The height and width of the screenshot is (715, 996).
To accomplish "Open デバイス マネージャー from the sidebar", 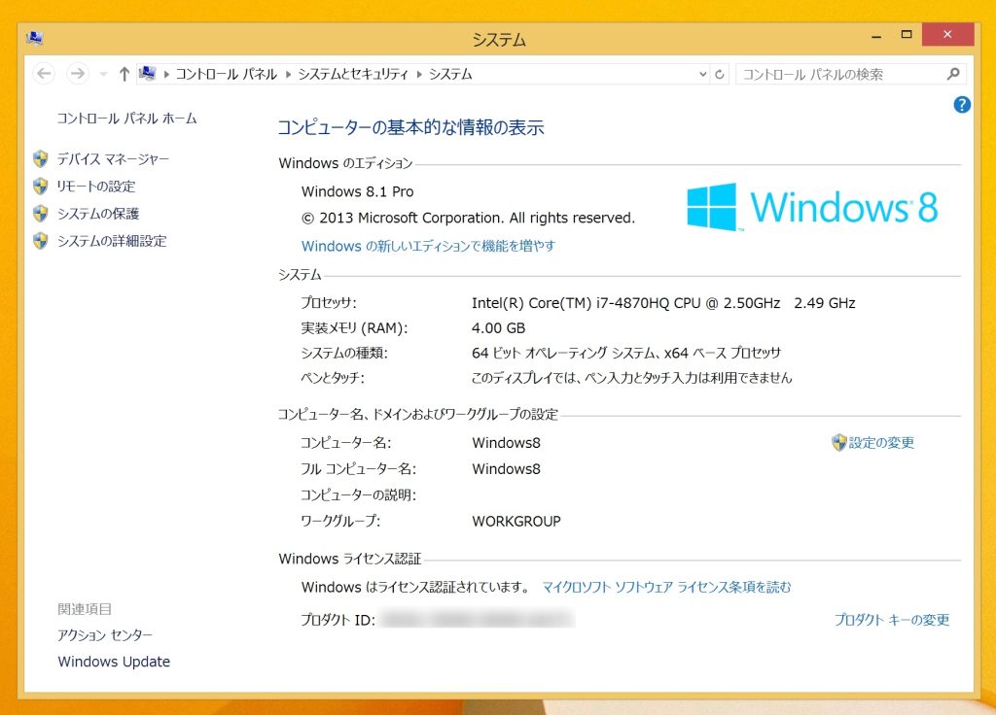I will (x=111, y=158).
